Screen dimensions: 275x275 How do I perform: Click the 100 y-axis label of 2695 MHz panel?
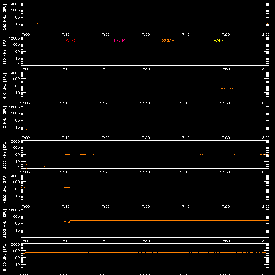[x=16, y=154]
